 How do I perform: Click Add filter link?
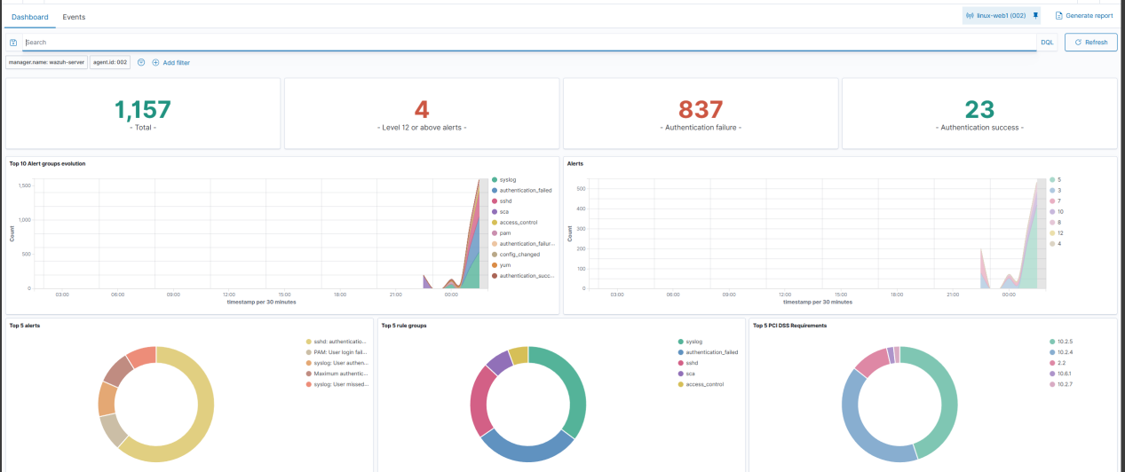click(170, 63)
